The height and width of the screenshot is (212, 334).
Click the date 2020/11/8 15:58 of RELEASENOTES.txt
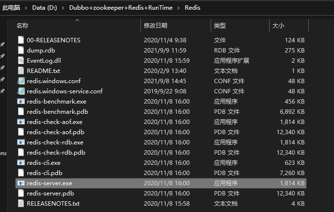click(167, 204)
